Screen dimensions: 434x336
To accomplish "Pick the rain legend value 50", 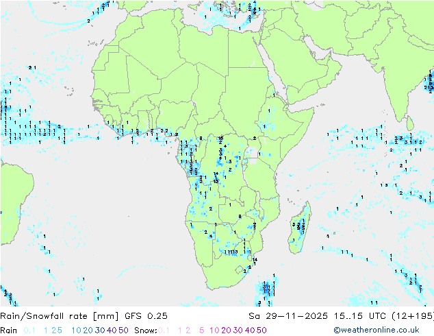I will click(x=123, y=331).
